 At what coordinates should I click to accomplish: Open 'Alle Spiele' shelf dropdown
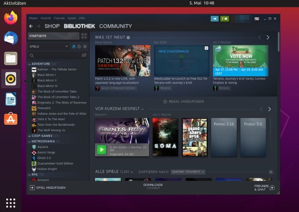click(x=132, y=172)
